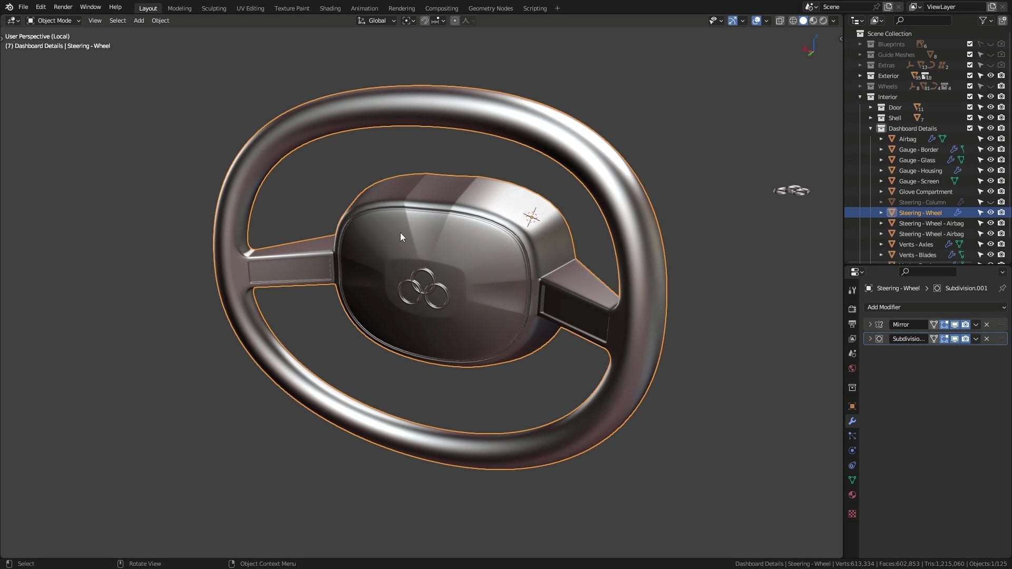
Task: Hide the Airbag object eye icon
Action: point(991,139)
